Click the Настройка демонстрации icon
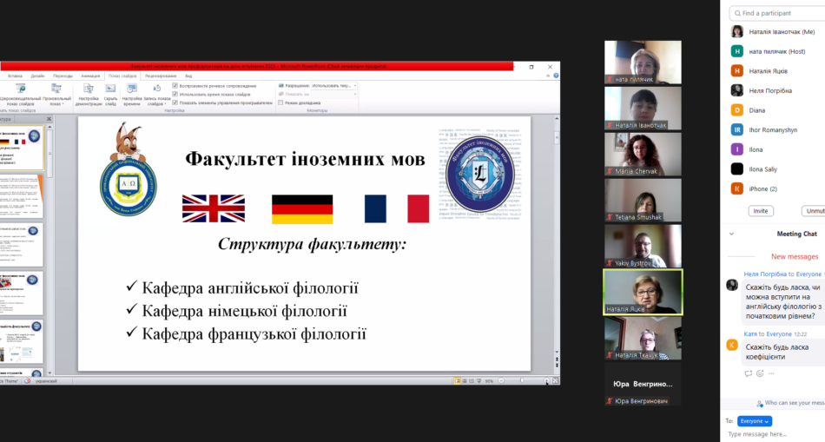825x442 pixels. pyautogui.click(x=89, y=89)
